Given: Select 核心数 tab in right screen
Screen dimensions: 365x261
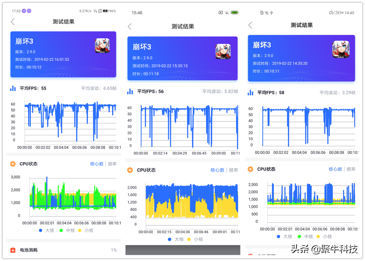Looking at the screenshot, I should pos(335,169).
